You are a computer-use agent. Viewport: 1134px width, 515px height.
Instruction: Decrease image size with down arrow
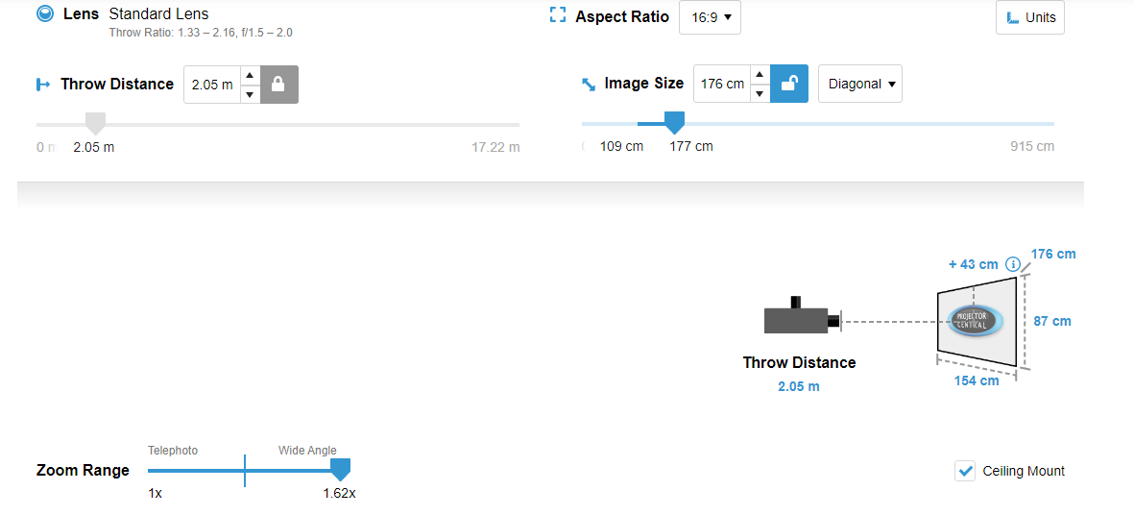coord(760,93)
